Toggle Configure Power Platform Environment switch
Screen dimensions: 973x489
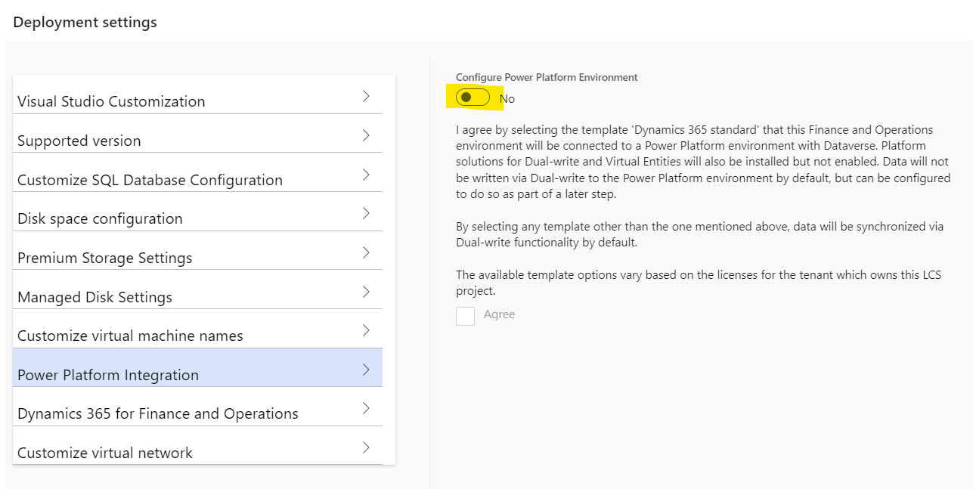coord(473,97)
